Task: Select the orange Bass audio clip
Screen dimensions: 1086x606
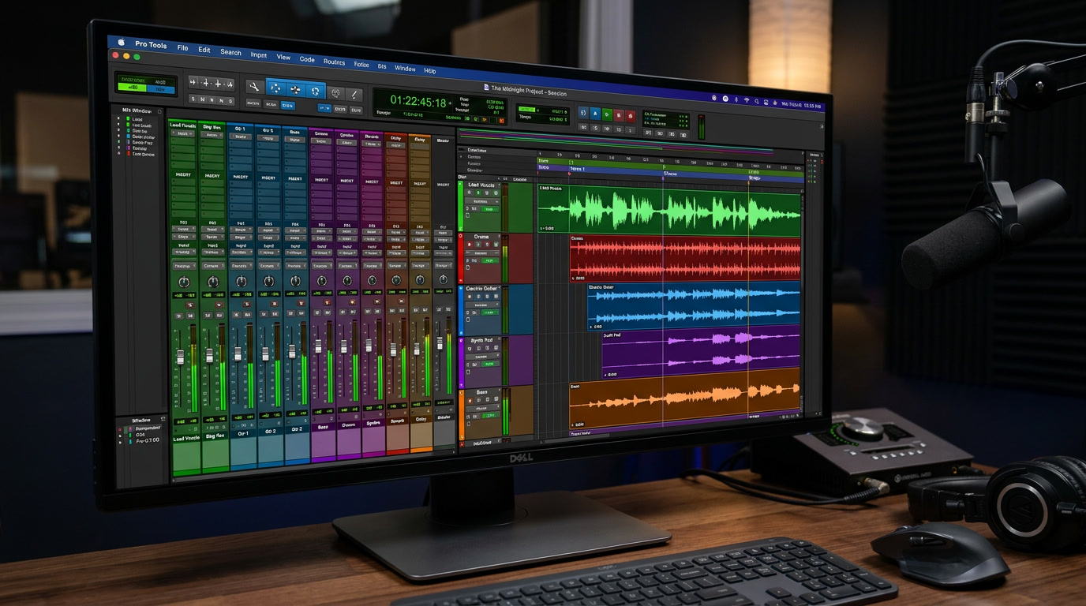Action: point(685,398)
